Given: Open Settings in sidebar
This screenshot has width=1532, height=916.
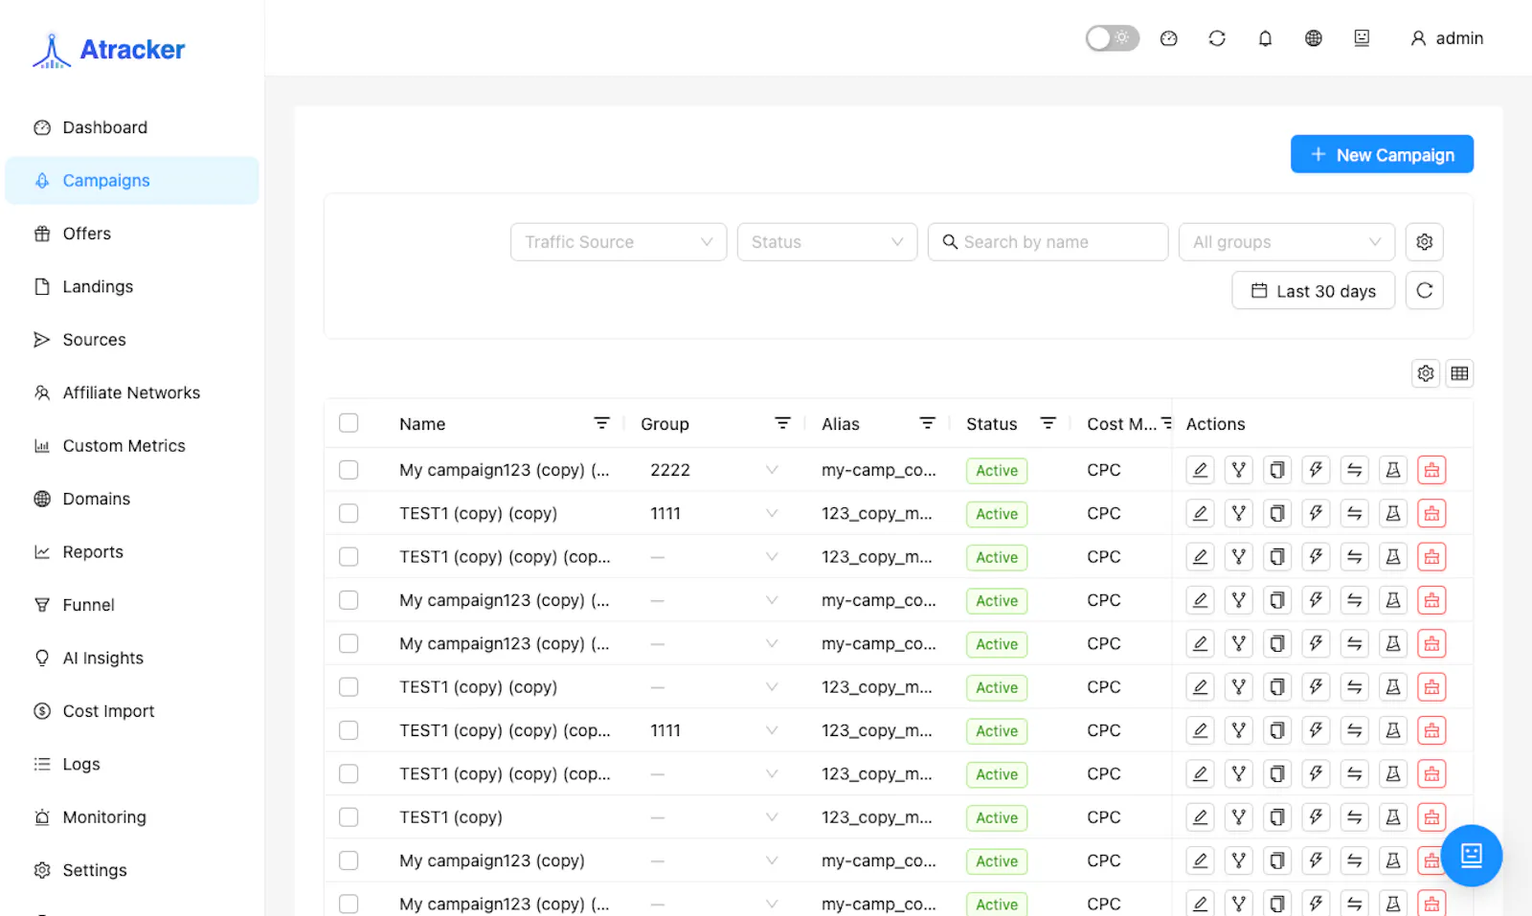Looking at the screenshot, I should coord(132,870).
